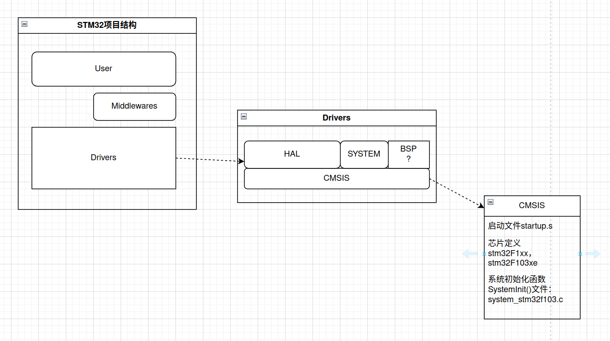Click the bold Drivers container title
The image size is (610, 341).
(x=337, y=118)
